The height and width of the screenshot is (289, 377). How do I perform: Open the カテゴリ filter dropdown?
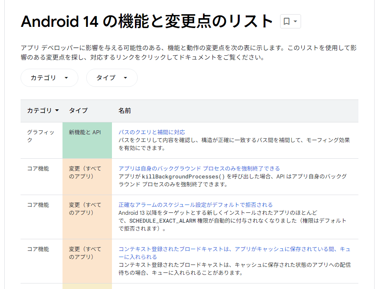49,78
